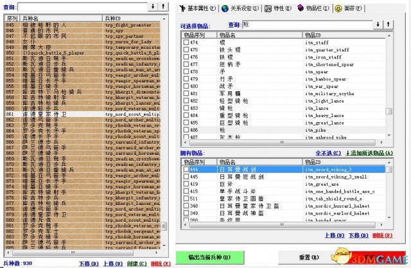411x268 pixels.
Task: Click the troop search input field
Action: [83, 6]
